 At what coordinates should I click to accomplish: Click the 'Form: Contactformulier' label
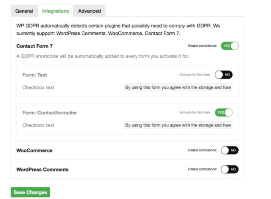pos(49,112)
